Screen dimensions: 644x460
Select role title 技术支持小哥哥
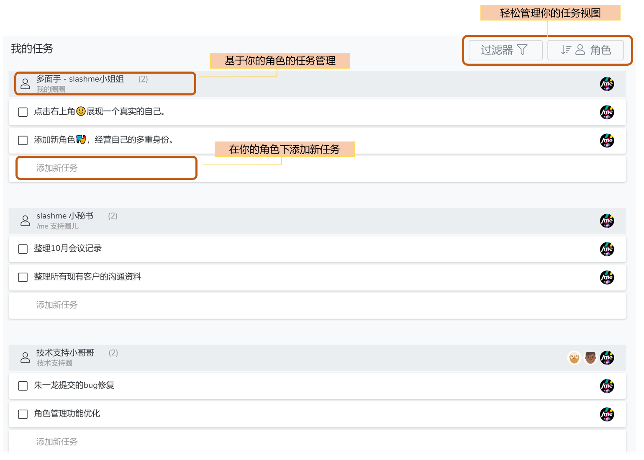[x=65, y=352]
